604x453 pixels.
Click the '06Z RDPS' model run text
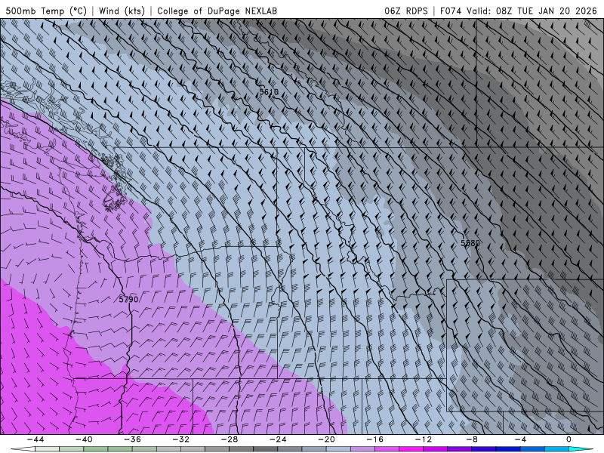tap(406, 11)
